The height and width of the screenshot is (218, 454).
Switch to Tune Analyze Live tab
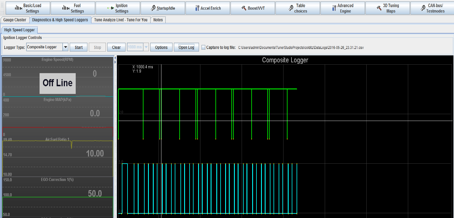pos(121,20)
